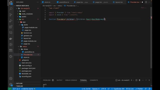Open globals.css in the file tree

pos(28,35)
